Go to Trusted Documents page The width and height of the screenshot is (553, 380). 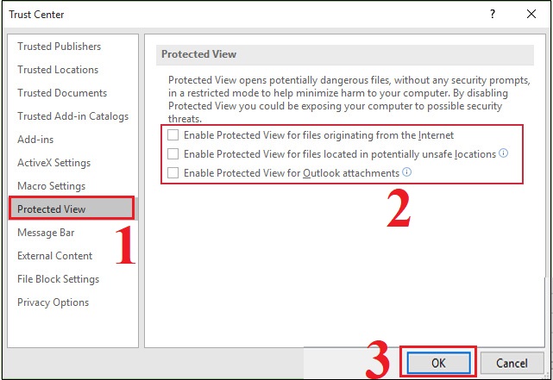[62, 93]
